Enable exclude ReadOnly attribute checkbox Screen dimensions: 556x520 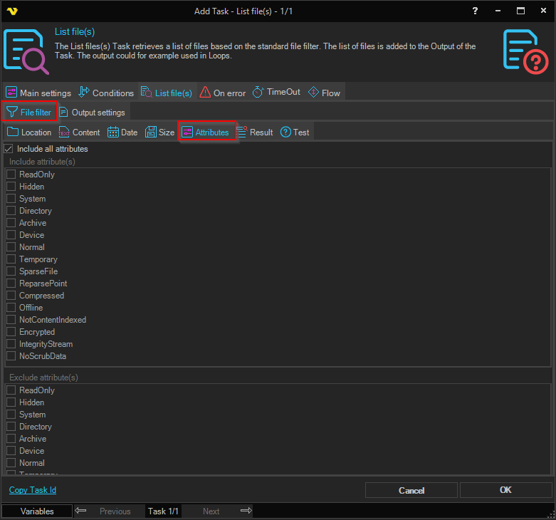[x=11, y=390]
